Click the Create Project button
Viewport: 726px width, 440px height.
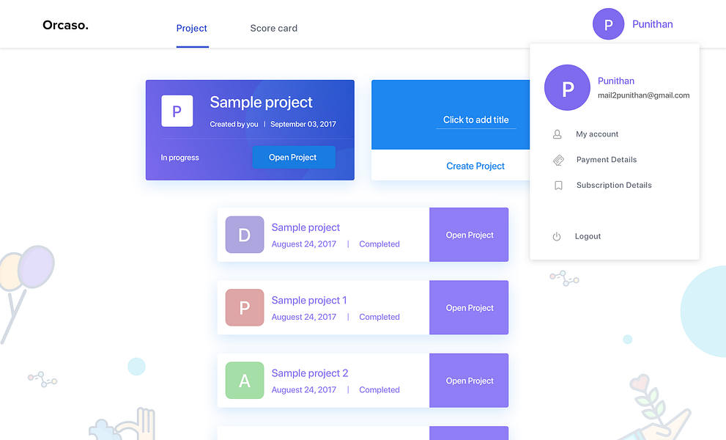(475, 166)
